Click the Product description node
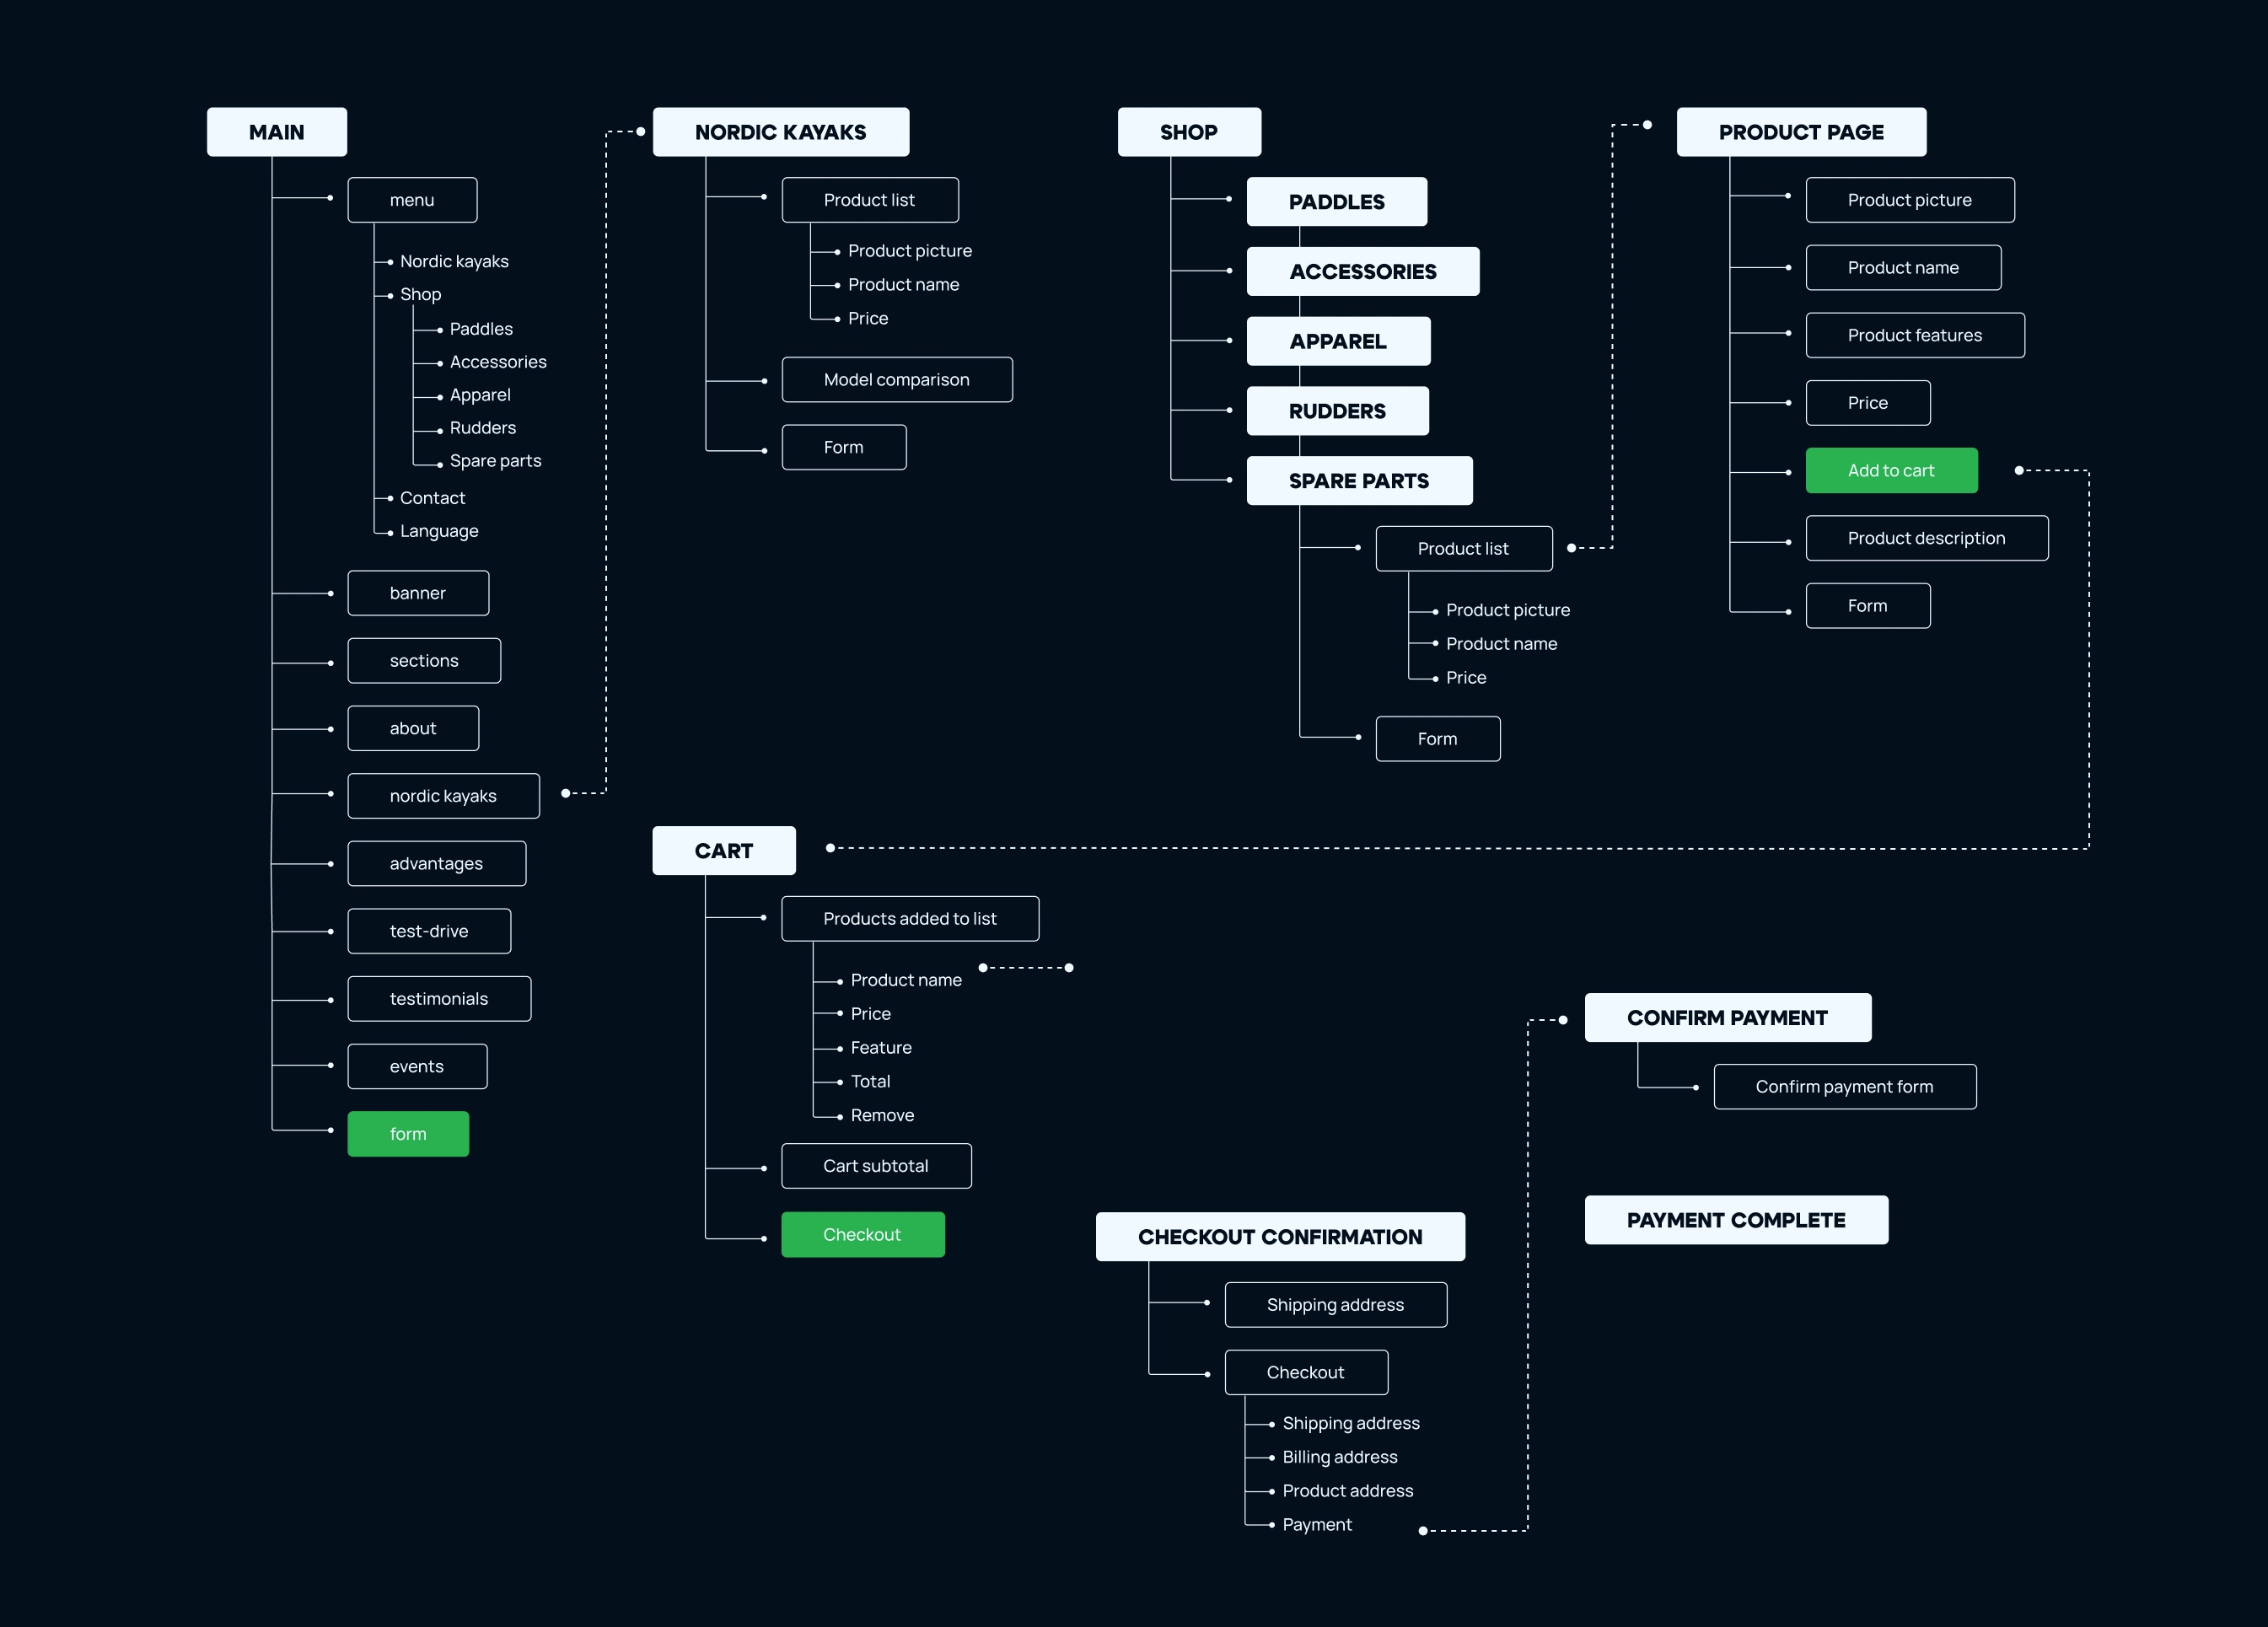The width and height of the screenshot is (2268, 1627). (1926, 538)
